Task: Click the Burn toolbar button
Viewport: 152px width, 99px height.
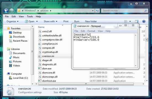Action: (77, 21)
